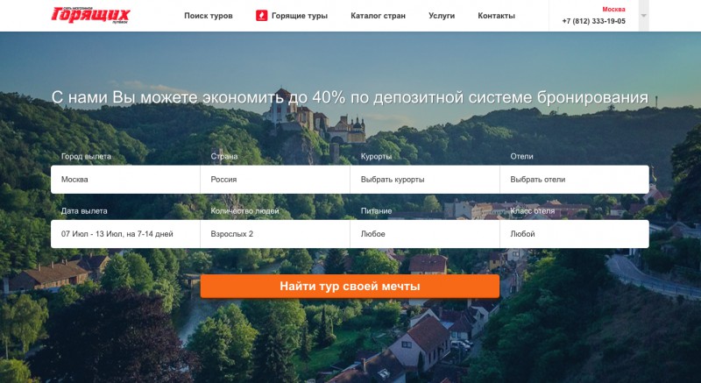
Task: Open the Страна dropdown showing Россия
Action: point(275,179)
